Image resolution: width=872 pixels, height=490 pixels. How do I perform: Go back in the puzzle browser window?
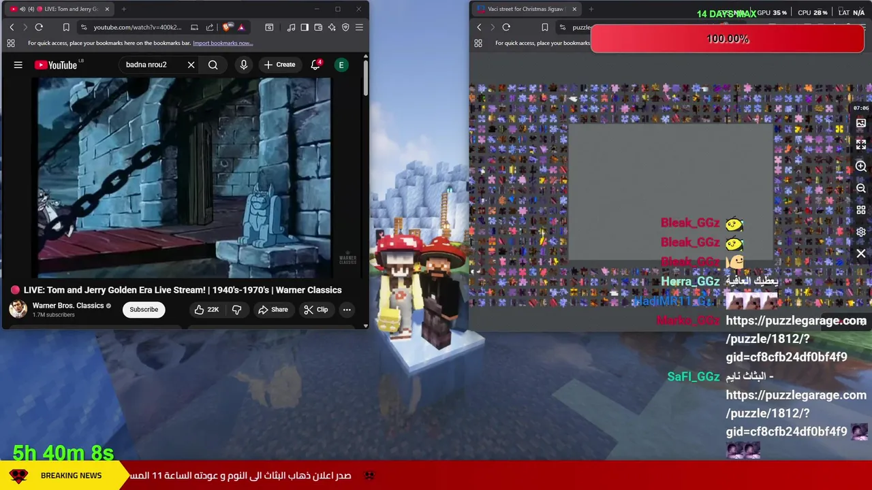479,27
